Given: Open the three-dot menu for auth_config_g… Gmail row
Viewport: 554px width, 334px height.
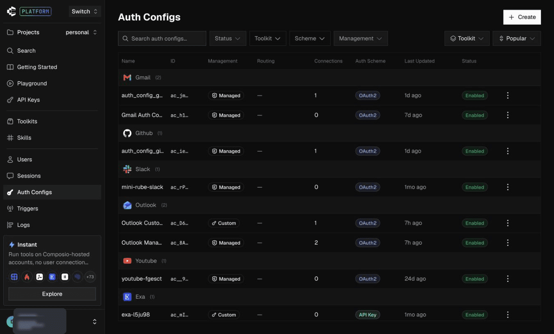Looking at the screenshot, I should [508, 95].
